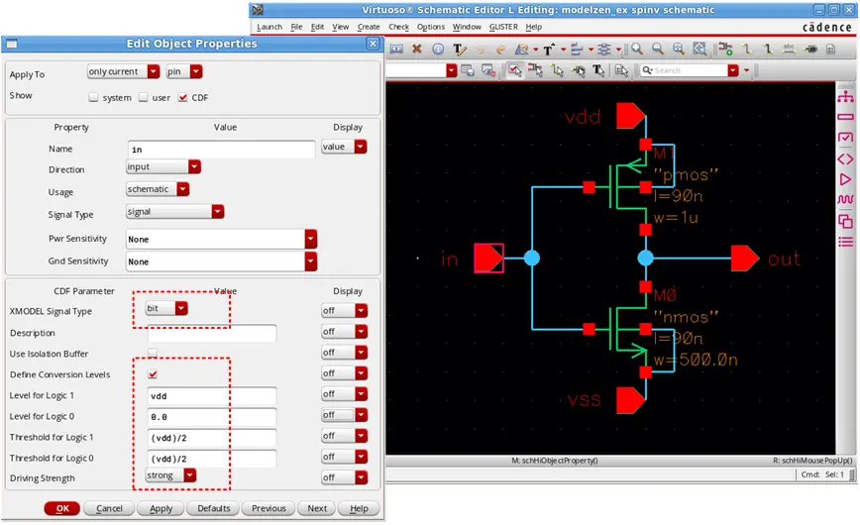Open Name display 'value' dropdown

[x=344, y=147]
